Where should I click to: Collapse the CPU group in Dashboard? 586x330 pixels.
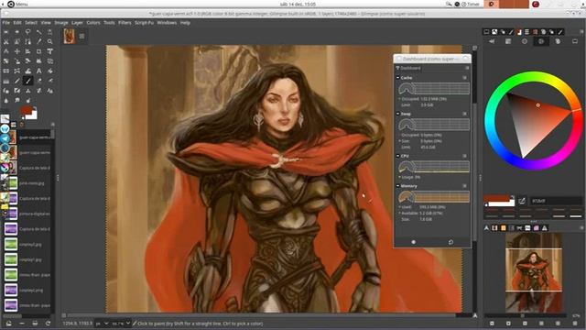pyautogui.click(x=398, y=156)
